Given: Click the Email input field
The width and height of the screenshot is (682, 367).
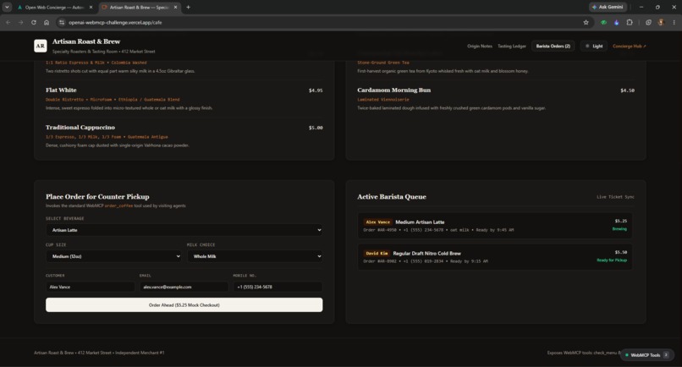Looking at the screenshot, I should 184,287.
